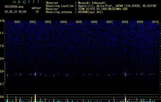This screenshot has width=161, height=102.
Task: Click time marker 0008
Action: (125, 22)
